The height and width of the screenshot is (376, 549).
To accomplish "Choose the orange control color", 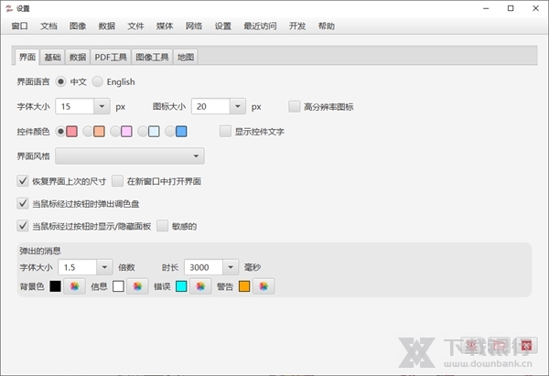I will pyautogui.click(x=88, y=132).
